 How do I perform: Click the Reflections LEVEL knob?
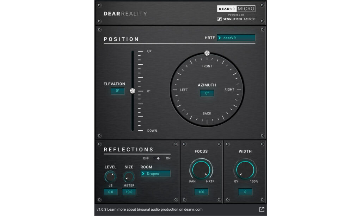pyautogui.click(x=110, y=177)
